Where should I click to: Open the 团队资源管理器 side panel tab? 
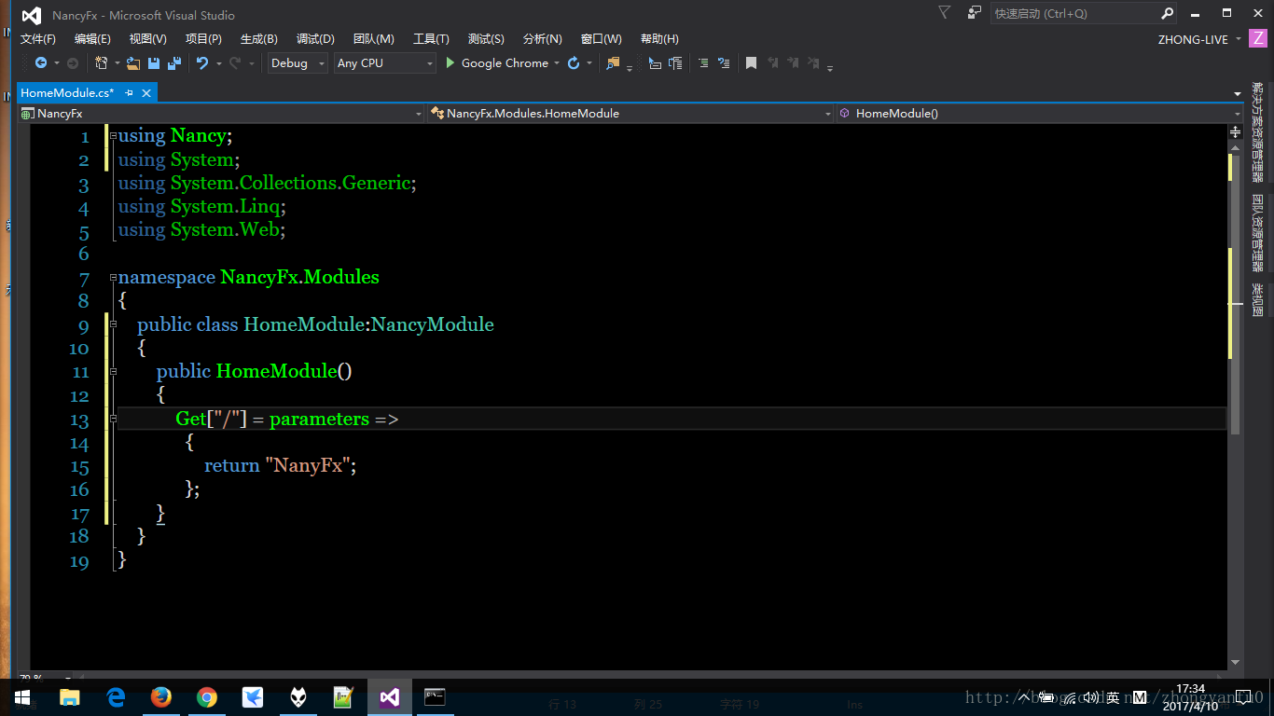[x=1258, y=233]
